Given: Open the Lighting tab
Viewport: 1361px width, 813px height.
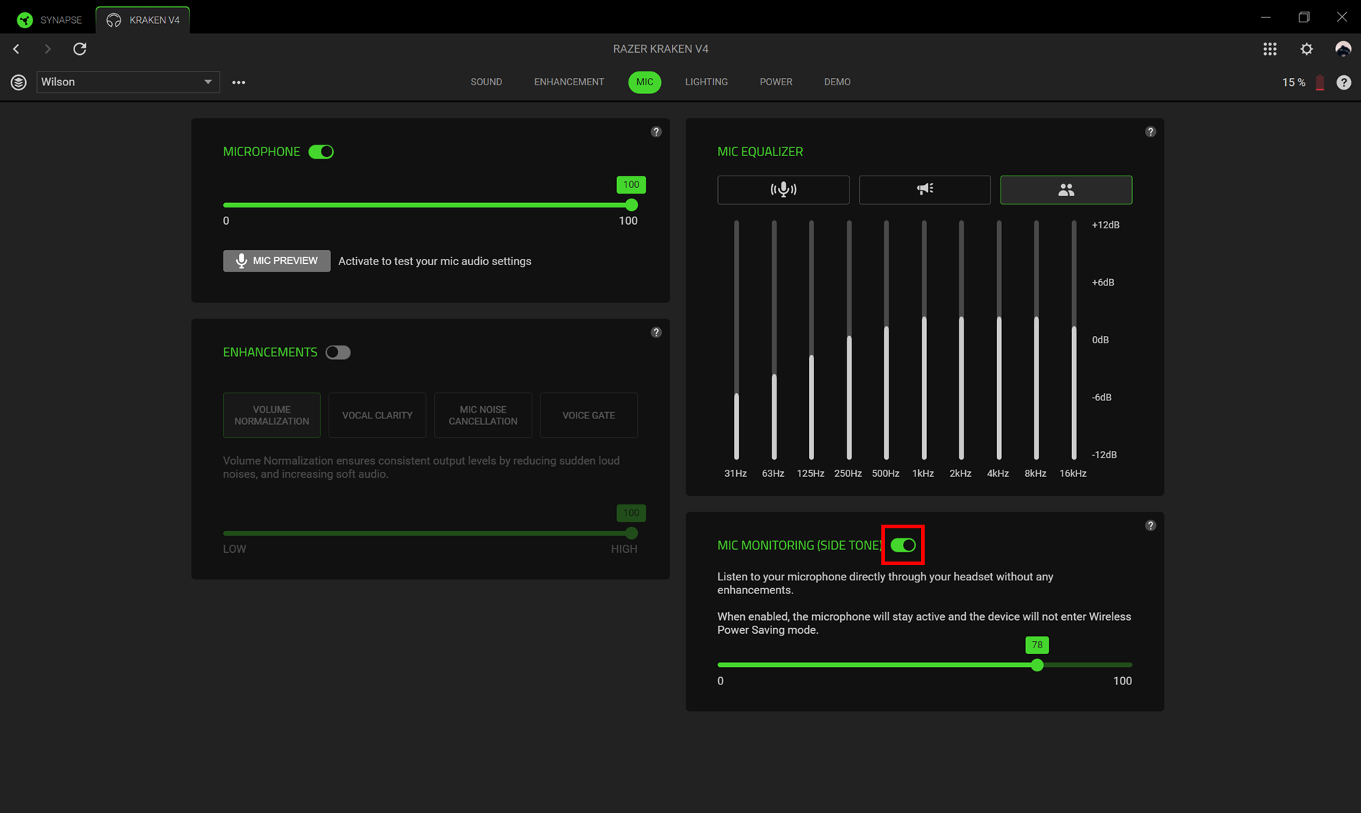Looking at the screenshot, I should [x=706, y=82].
